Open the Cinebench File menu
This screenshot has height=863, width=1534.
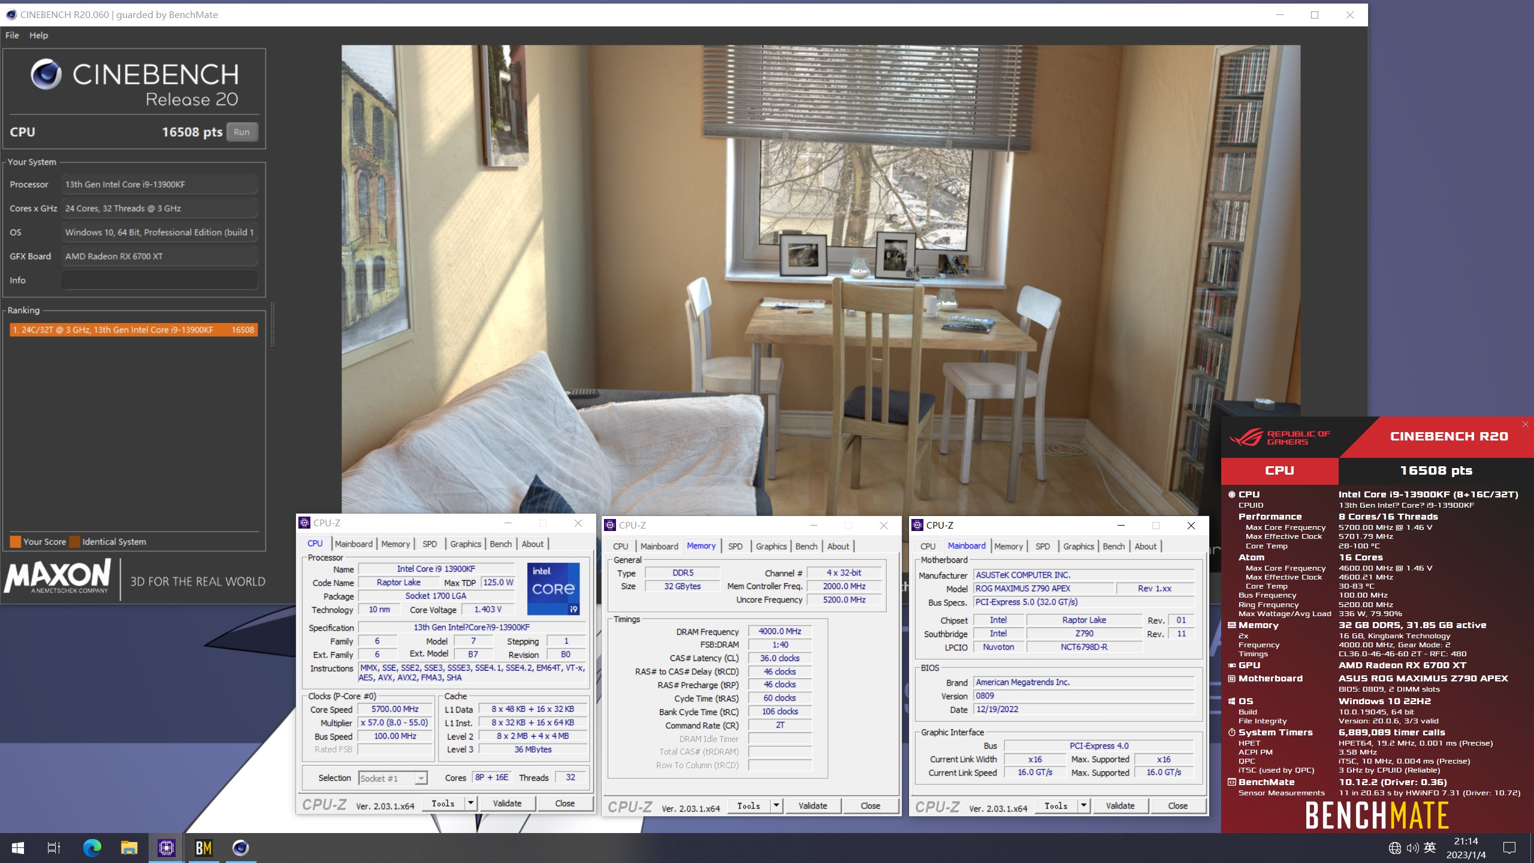(12, 35)
